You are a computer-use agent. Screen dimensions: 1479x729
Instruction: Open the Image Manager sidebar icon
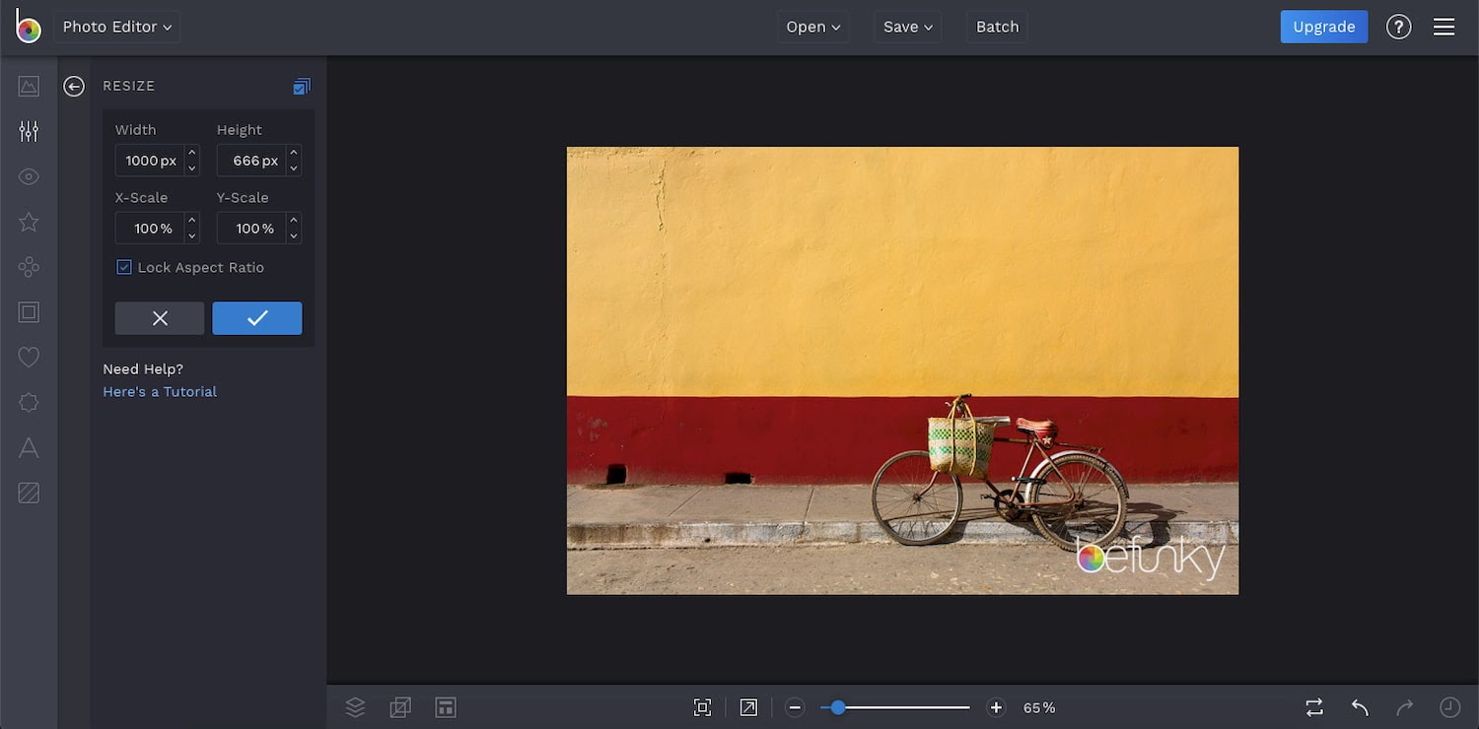click(x=29, y=87)
